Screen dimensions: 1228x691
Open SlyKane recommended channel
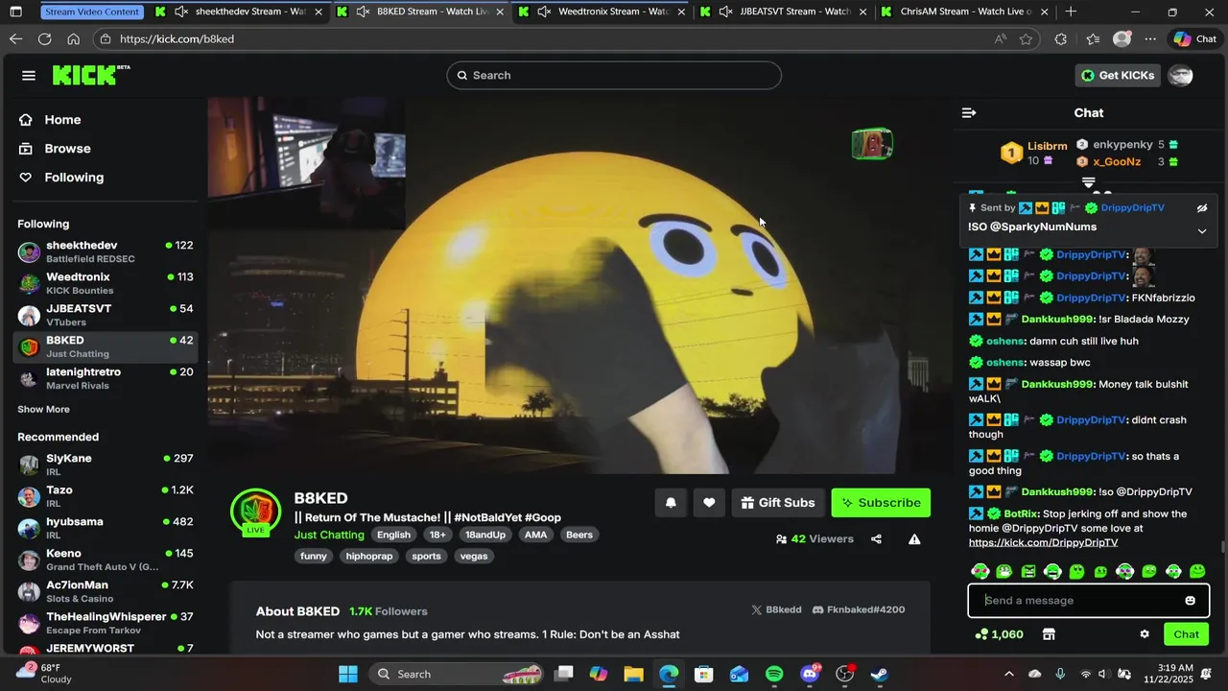coord(106,465)
